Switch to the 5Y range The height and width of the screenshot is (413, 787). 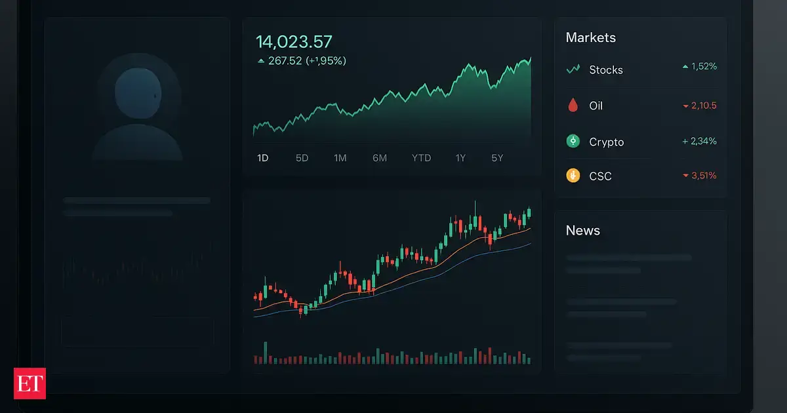coord(497,158)
